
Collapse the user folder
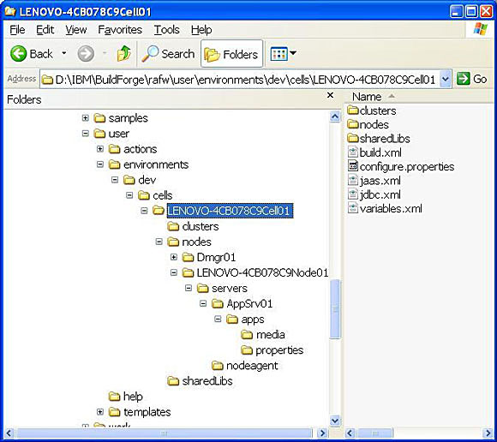tap(86, 134)
